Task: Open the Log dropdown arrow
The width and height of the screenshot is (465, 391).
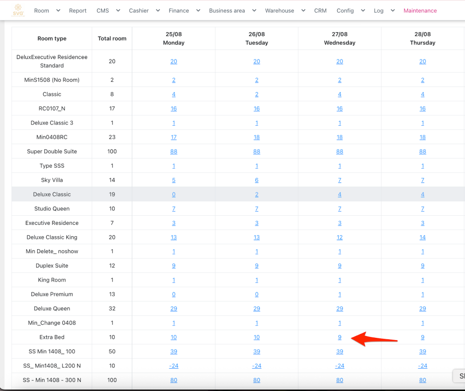Action: (x=392, y=10)
